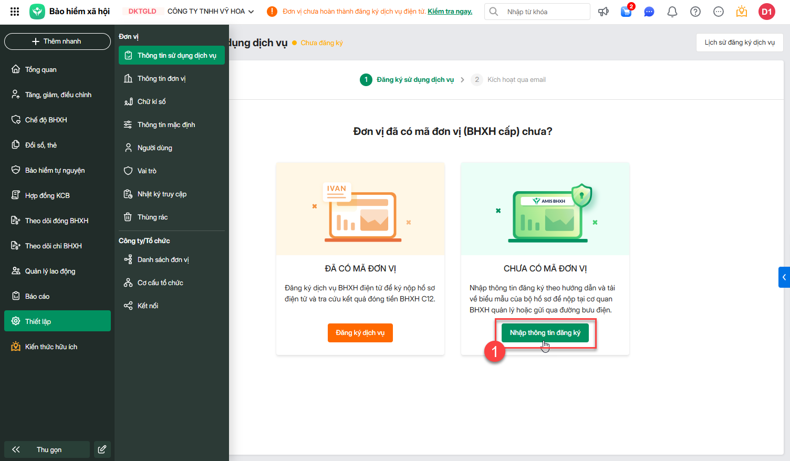Image resolution: width=790 pixels, height=461 pixels.
Task: Click the announcements megaphone icon
Action: (604, 12)
